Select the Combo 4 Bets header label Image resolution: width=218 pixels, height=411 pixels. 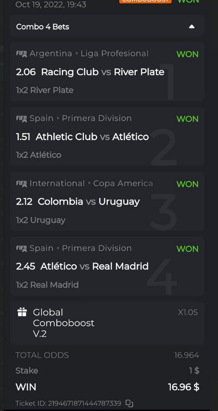point(43,27)
